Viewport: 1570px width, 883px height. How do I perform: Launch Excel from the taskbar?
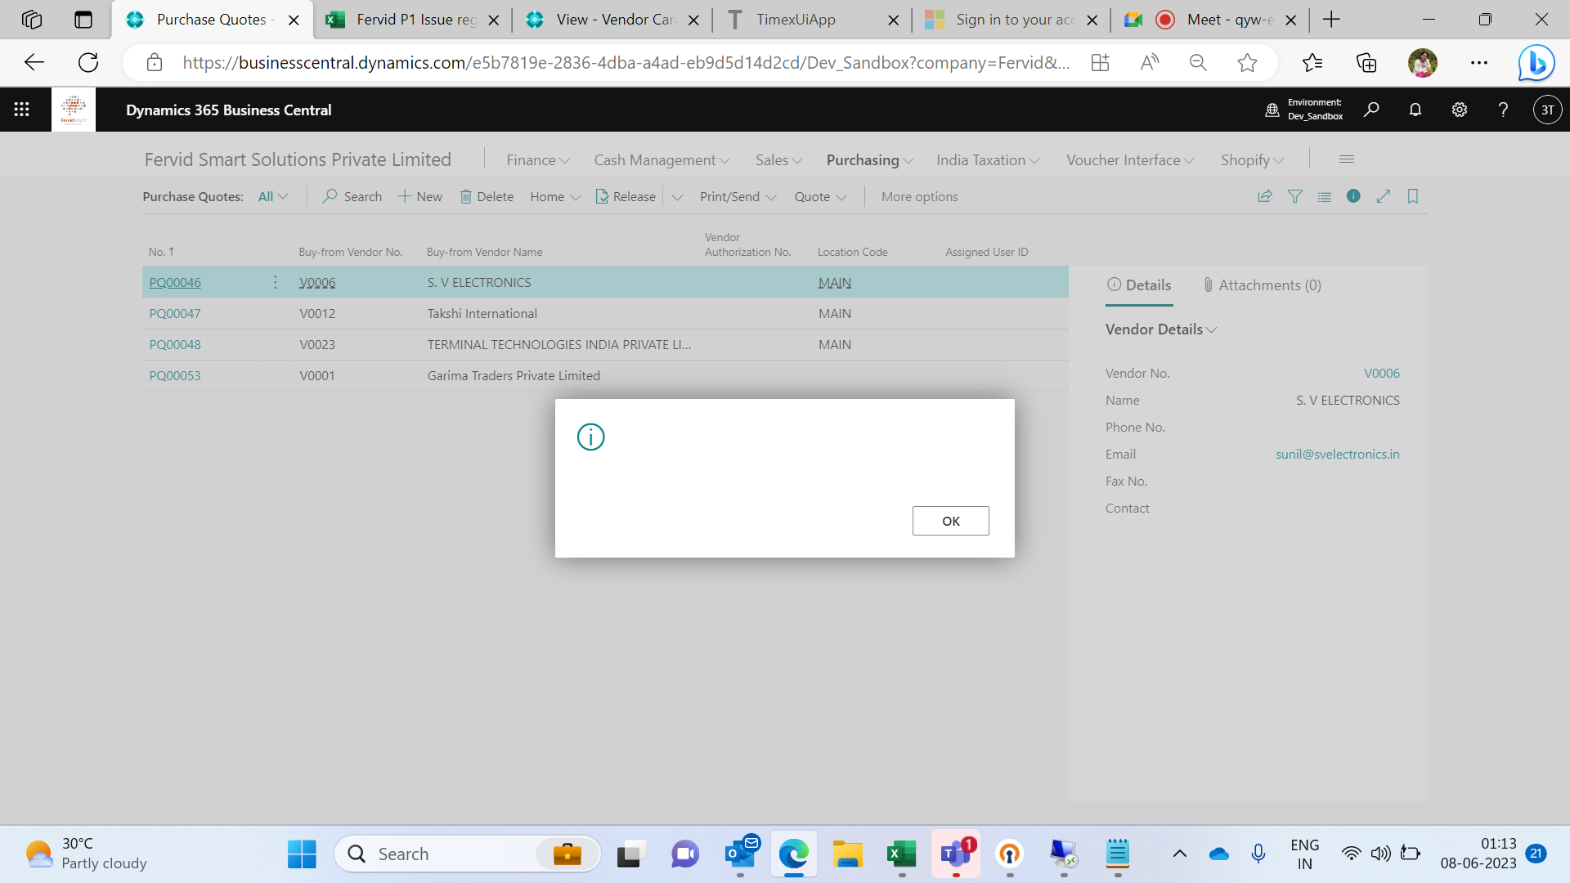(x=901, y=854)
